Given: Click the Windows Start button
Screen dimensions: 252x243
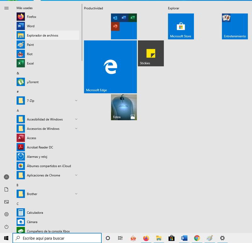Looking at the screenshot, I should (6, 238).
